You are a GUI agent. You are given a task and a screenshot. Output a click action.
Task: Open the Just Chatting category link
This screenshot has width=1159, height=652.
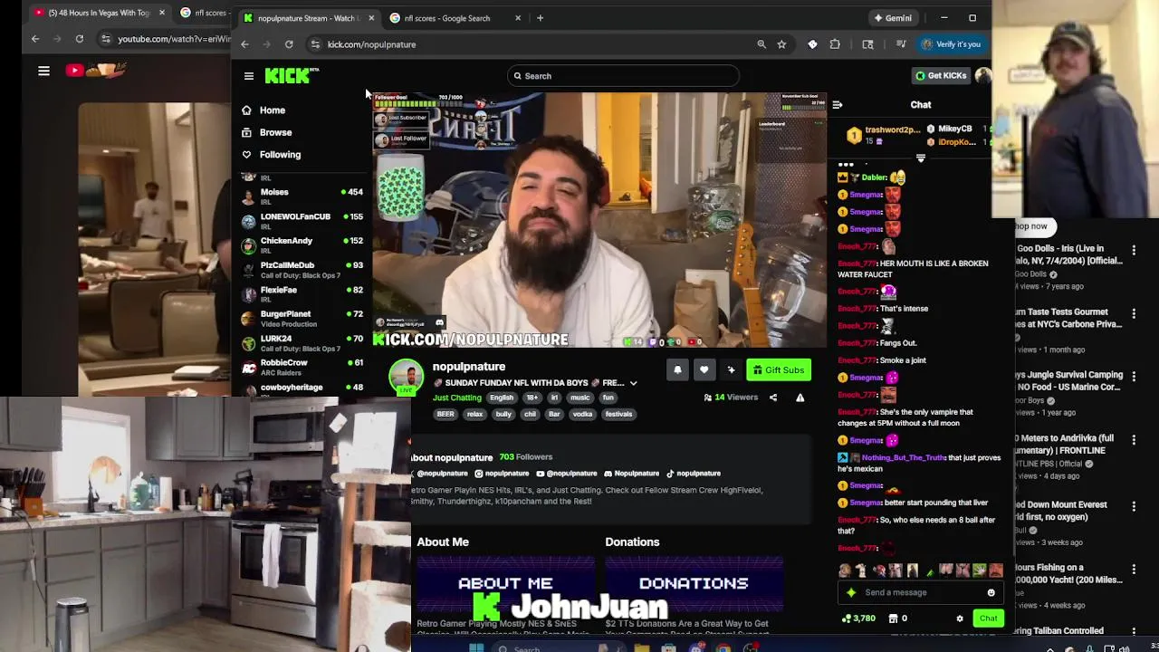(456, 398)
